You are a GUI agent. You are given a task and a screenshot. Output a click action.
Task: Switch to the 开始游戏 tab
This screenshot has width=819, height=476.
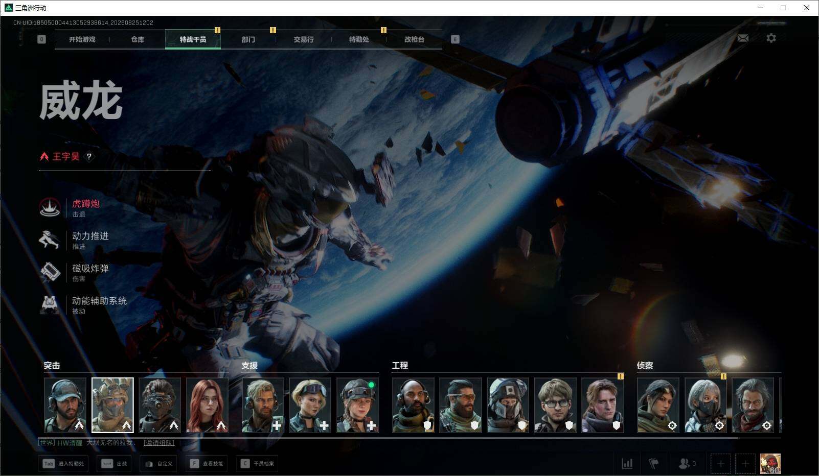tap(82, 39)
